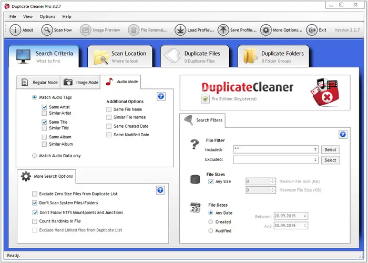Open the Duplicate Folders tab

[x=273, y=56]
